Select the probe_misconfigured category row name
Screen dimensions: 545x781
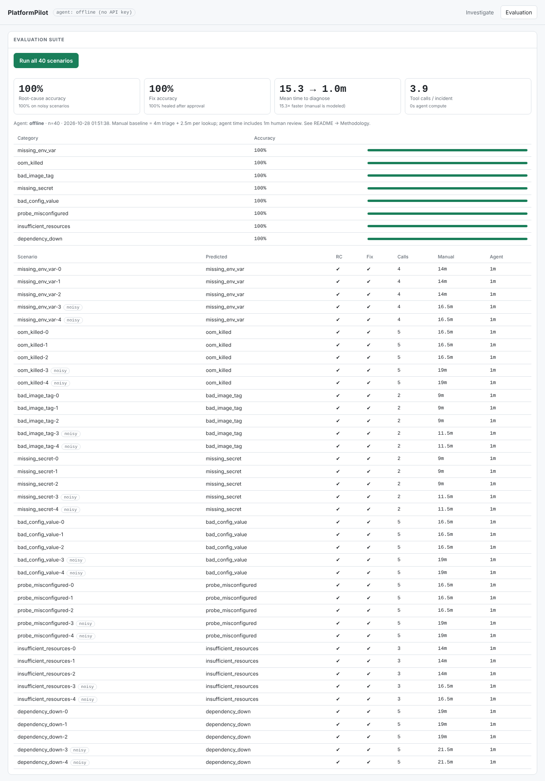[x=43, y=214]
